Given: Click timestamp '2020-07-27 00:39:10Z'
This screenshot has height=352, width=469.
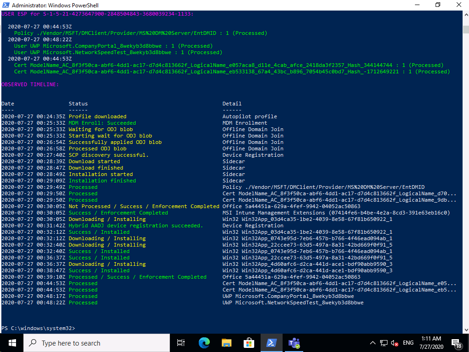Looking at the screenshot, I should pos(33,277).
